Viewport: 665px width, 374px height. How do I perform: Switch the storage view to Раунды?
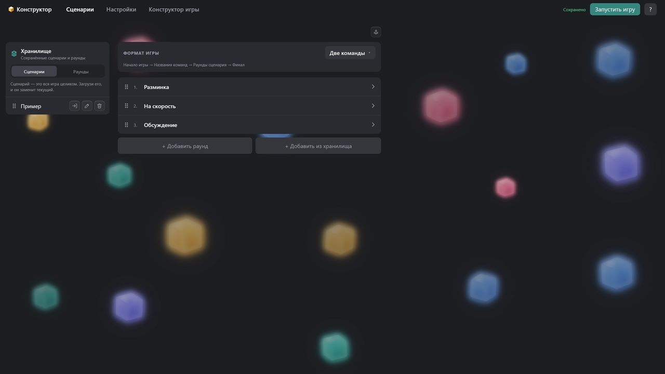(81, 72)
